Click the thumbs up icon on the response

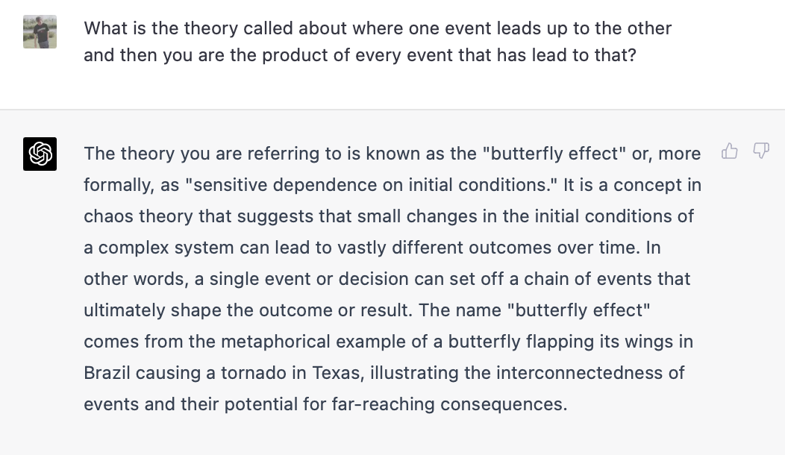(x=730, y=152)
